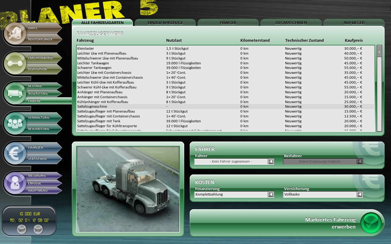Click the Europe map round icon
The width and height of the screenshot is (391, 244).
click(x=15, y=34)
